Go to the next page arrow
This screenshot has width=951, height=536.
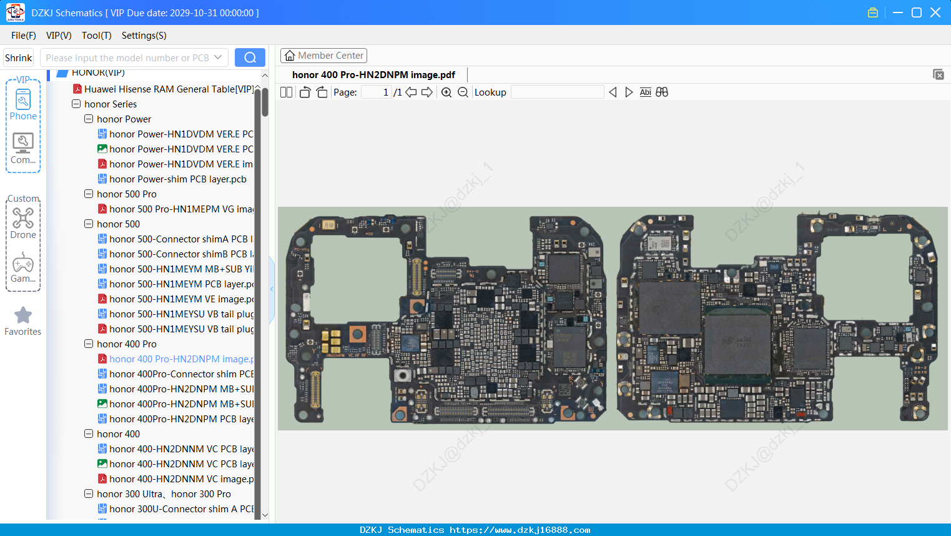[x=427, y=92]
